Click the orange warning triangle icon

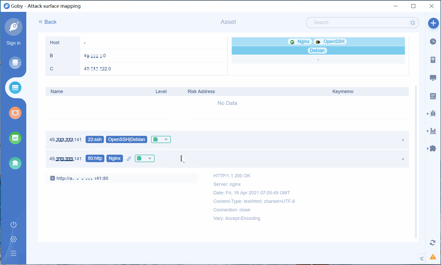tap(433, 257)
